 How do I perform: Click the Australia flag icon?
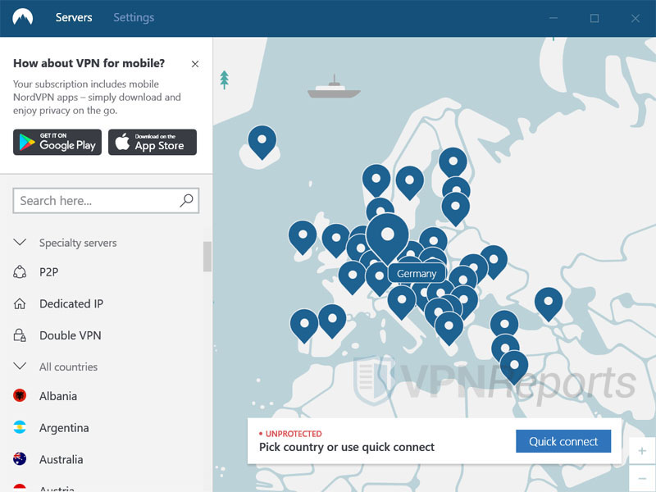click(20, 459)
